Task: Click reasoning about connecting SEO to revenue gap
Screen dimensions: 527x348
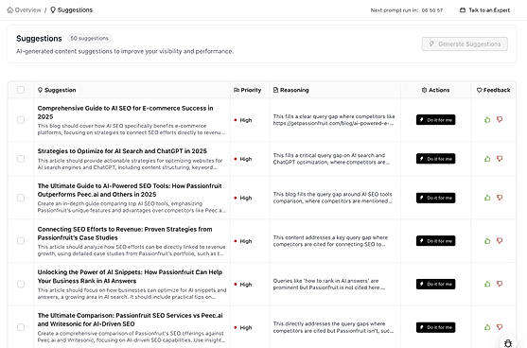Action: [330, 241]
